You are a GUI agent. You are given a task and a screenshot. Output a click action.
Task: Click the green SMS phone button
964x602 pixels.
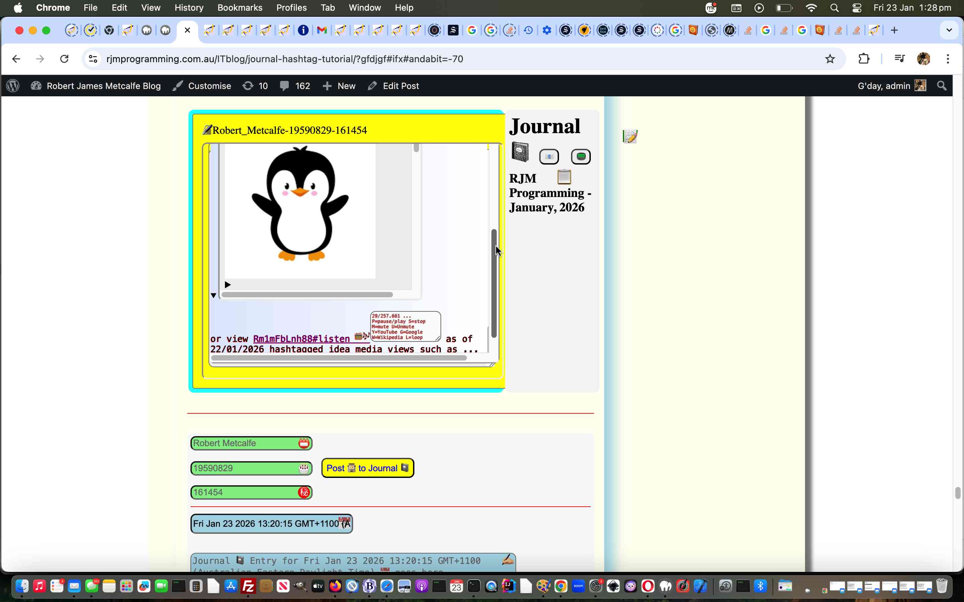(x=580, y=157)
